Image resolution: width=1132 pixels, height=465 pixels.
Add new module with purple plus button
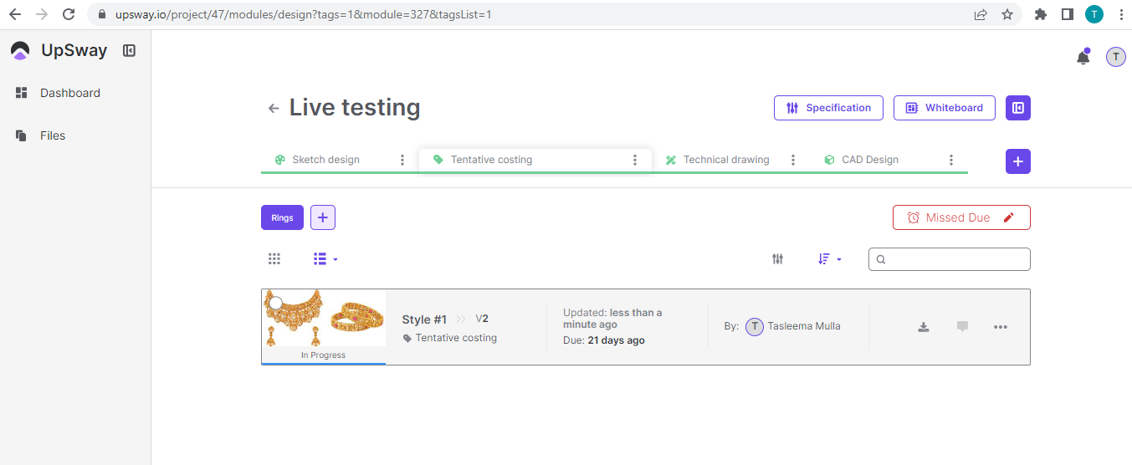pyautogui.click(x=1017, y=161)
